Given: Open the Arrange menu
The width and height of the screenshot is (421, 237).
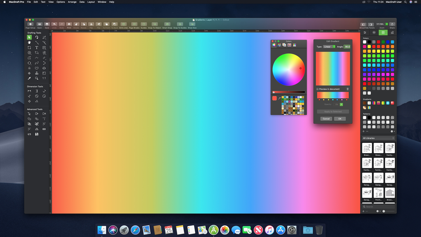Looking at the screenshot, I should click(72, 2).
